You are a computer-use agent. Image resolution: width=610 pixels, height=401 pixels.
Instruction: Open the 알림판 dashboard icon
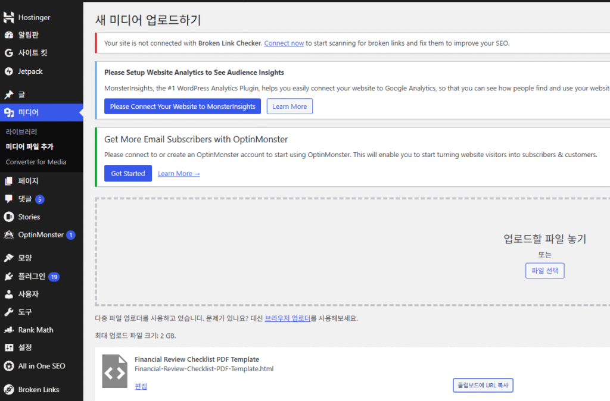coord(8,35)
